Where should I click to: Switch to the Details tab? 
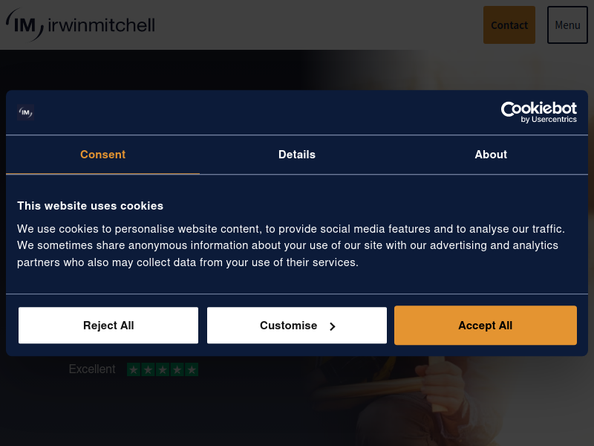(x=297, y=155)
